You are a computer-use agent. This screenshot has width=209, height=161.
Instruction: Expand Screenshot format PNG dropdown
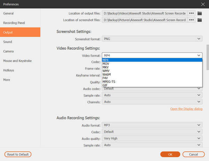pos(152,39)
